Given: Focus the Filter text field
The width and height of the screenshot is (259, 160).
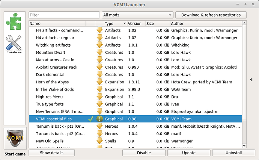Looking at the screenshot, I should [x=64, y=15].
